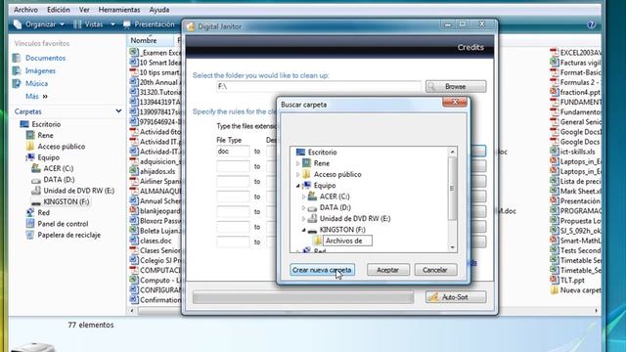Open the Archivo menu
The width and height of the screenshot is (626, 352).
coord(25,10)
